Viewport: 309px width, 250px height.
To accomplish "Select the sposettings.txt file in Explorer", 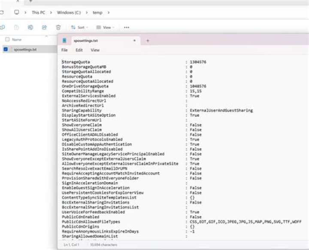I will (25, 49).
